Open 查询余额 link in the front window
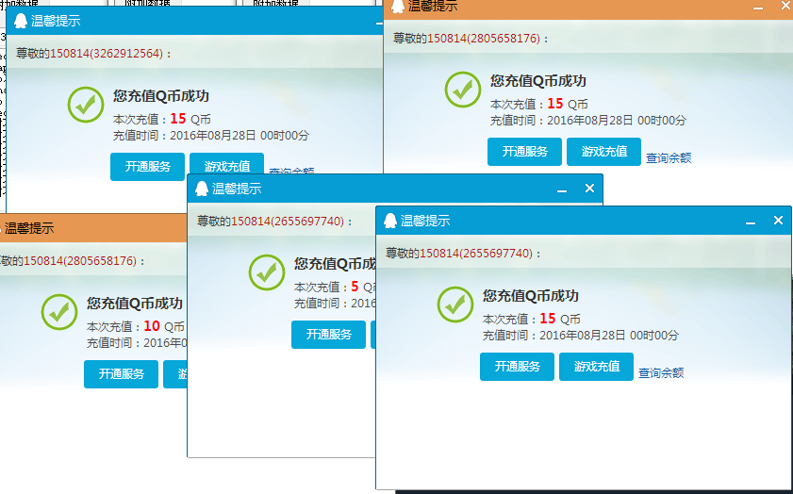 pyautogui.click(x=661, y=373)
